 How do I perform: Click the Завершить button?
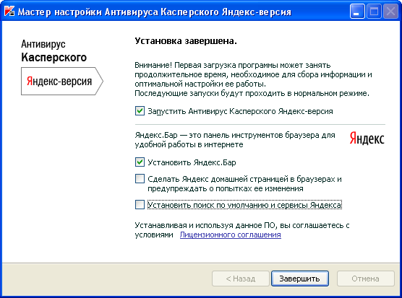click(300, 279)
